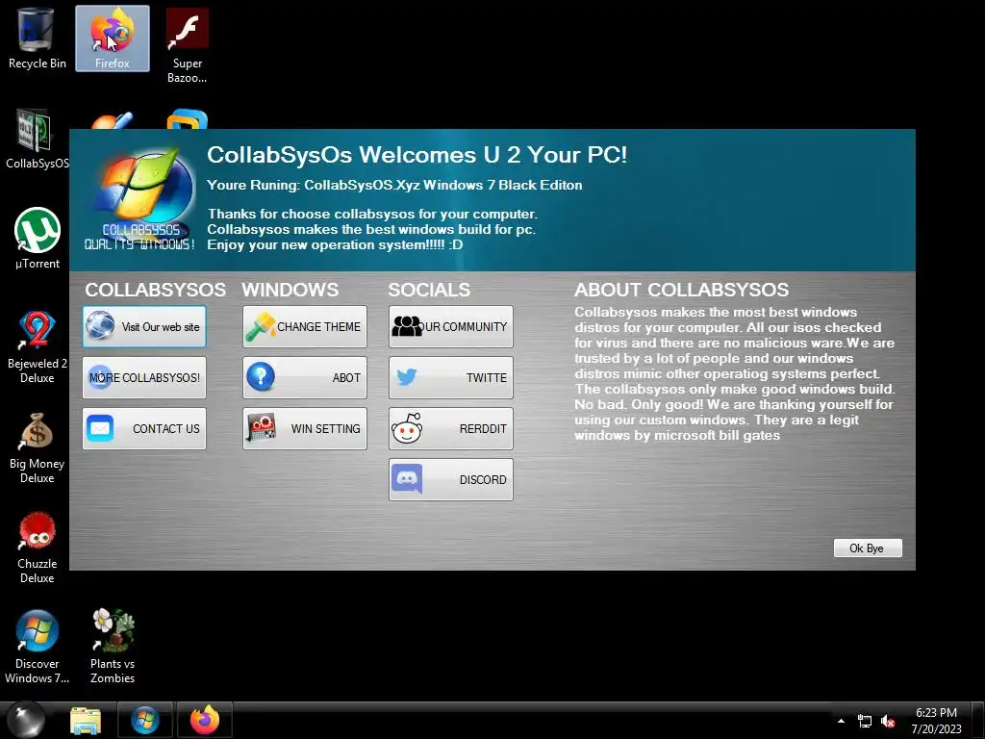Click the CONTACT US button

click(144, 428)
